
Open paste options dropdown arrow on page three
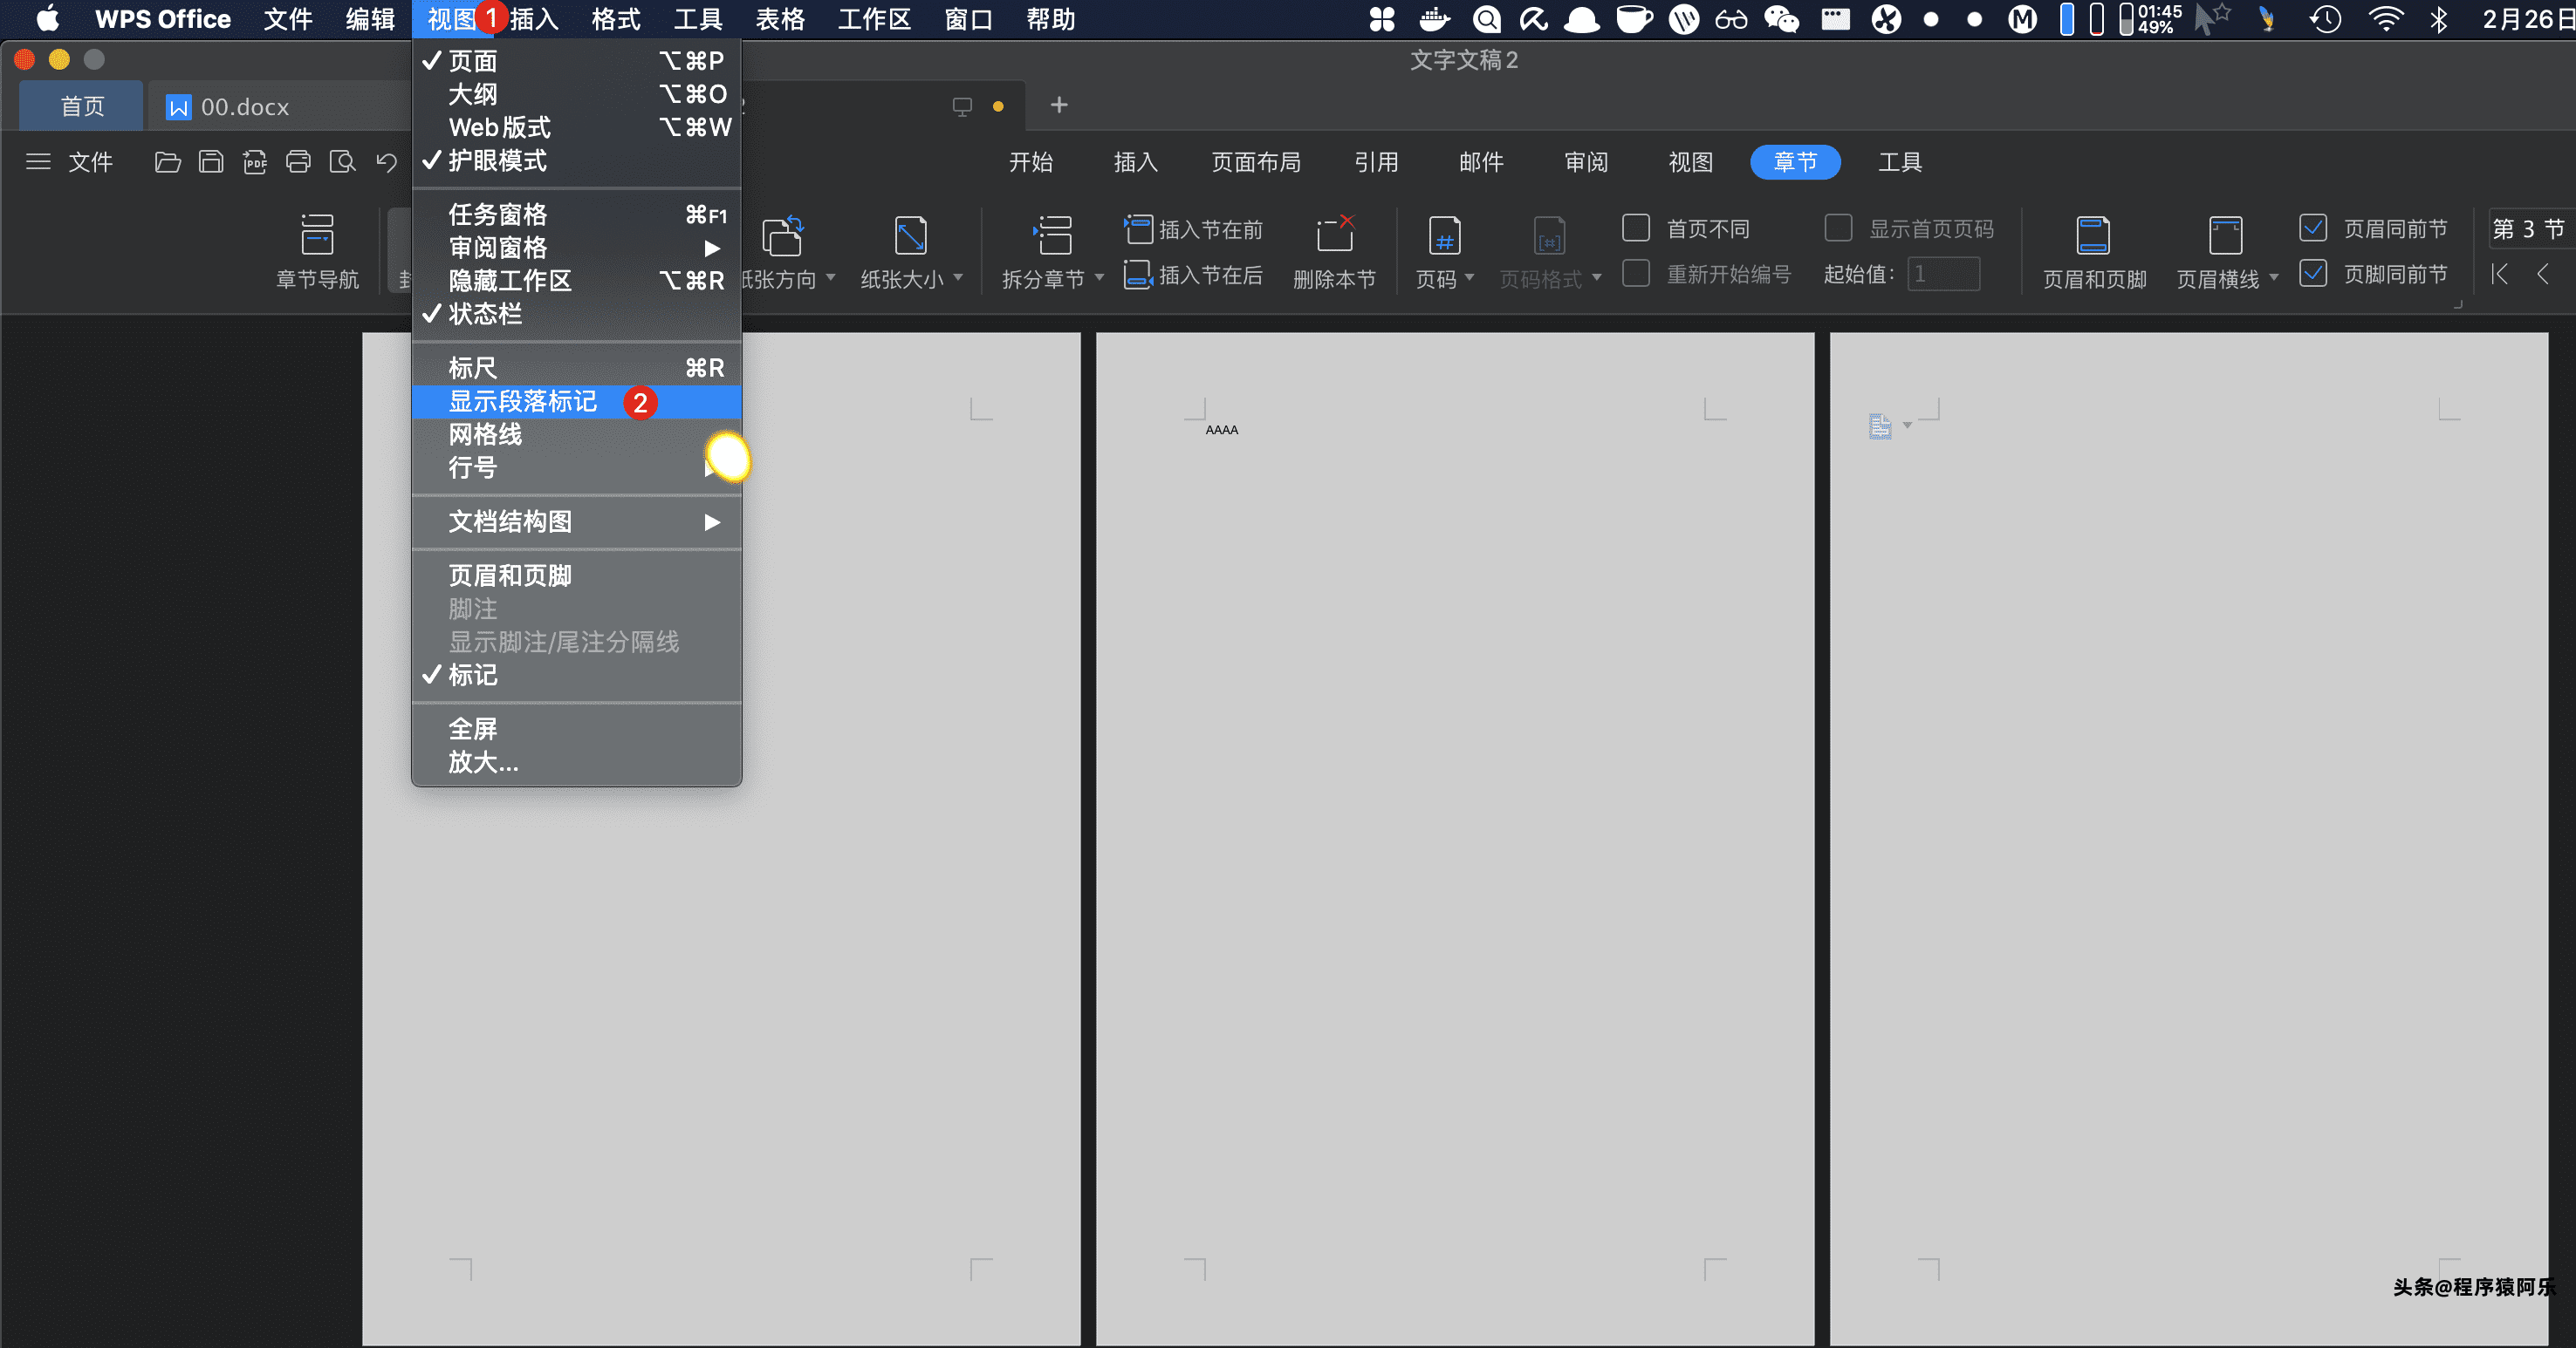[x=1907, y=426]
